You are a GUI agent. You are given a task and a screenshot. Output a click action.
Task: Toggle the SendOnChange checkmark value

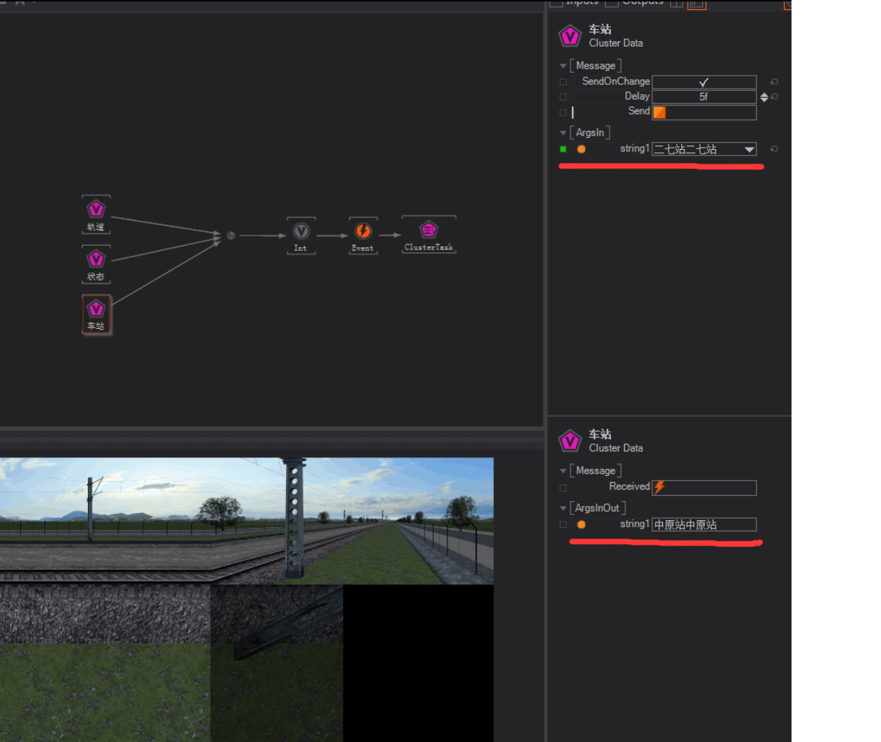704,82
